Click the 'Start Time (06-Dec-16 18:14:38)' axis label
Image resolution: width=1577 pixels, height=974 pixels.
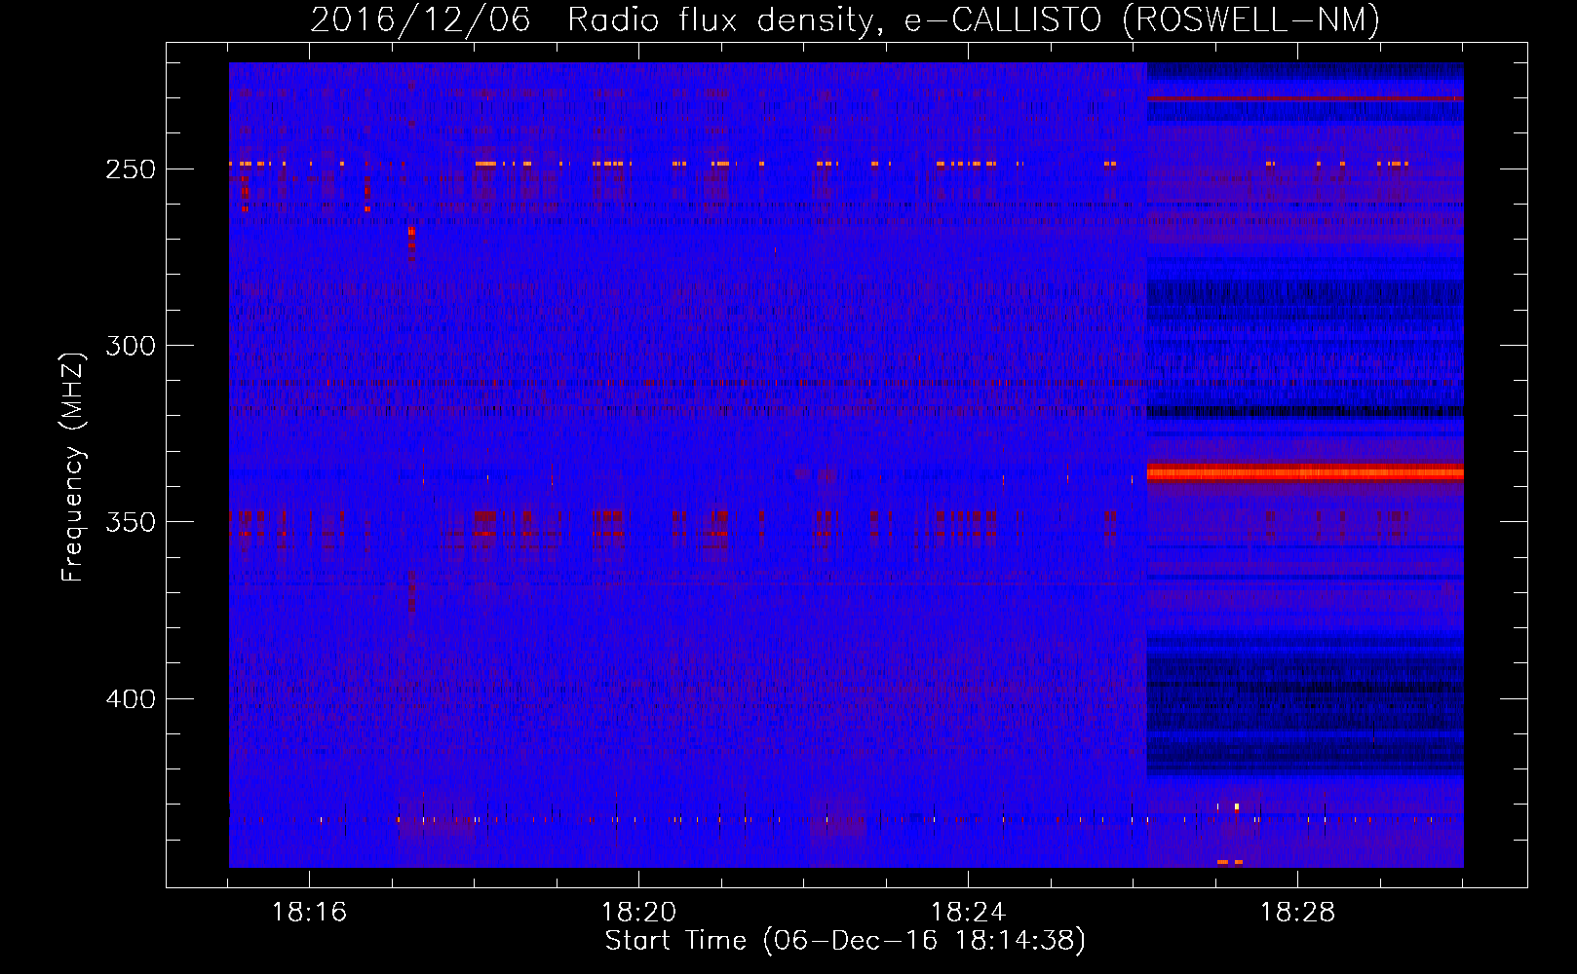(845, 941)
